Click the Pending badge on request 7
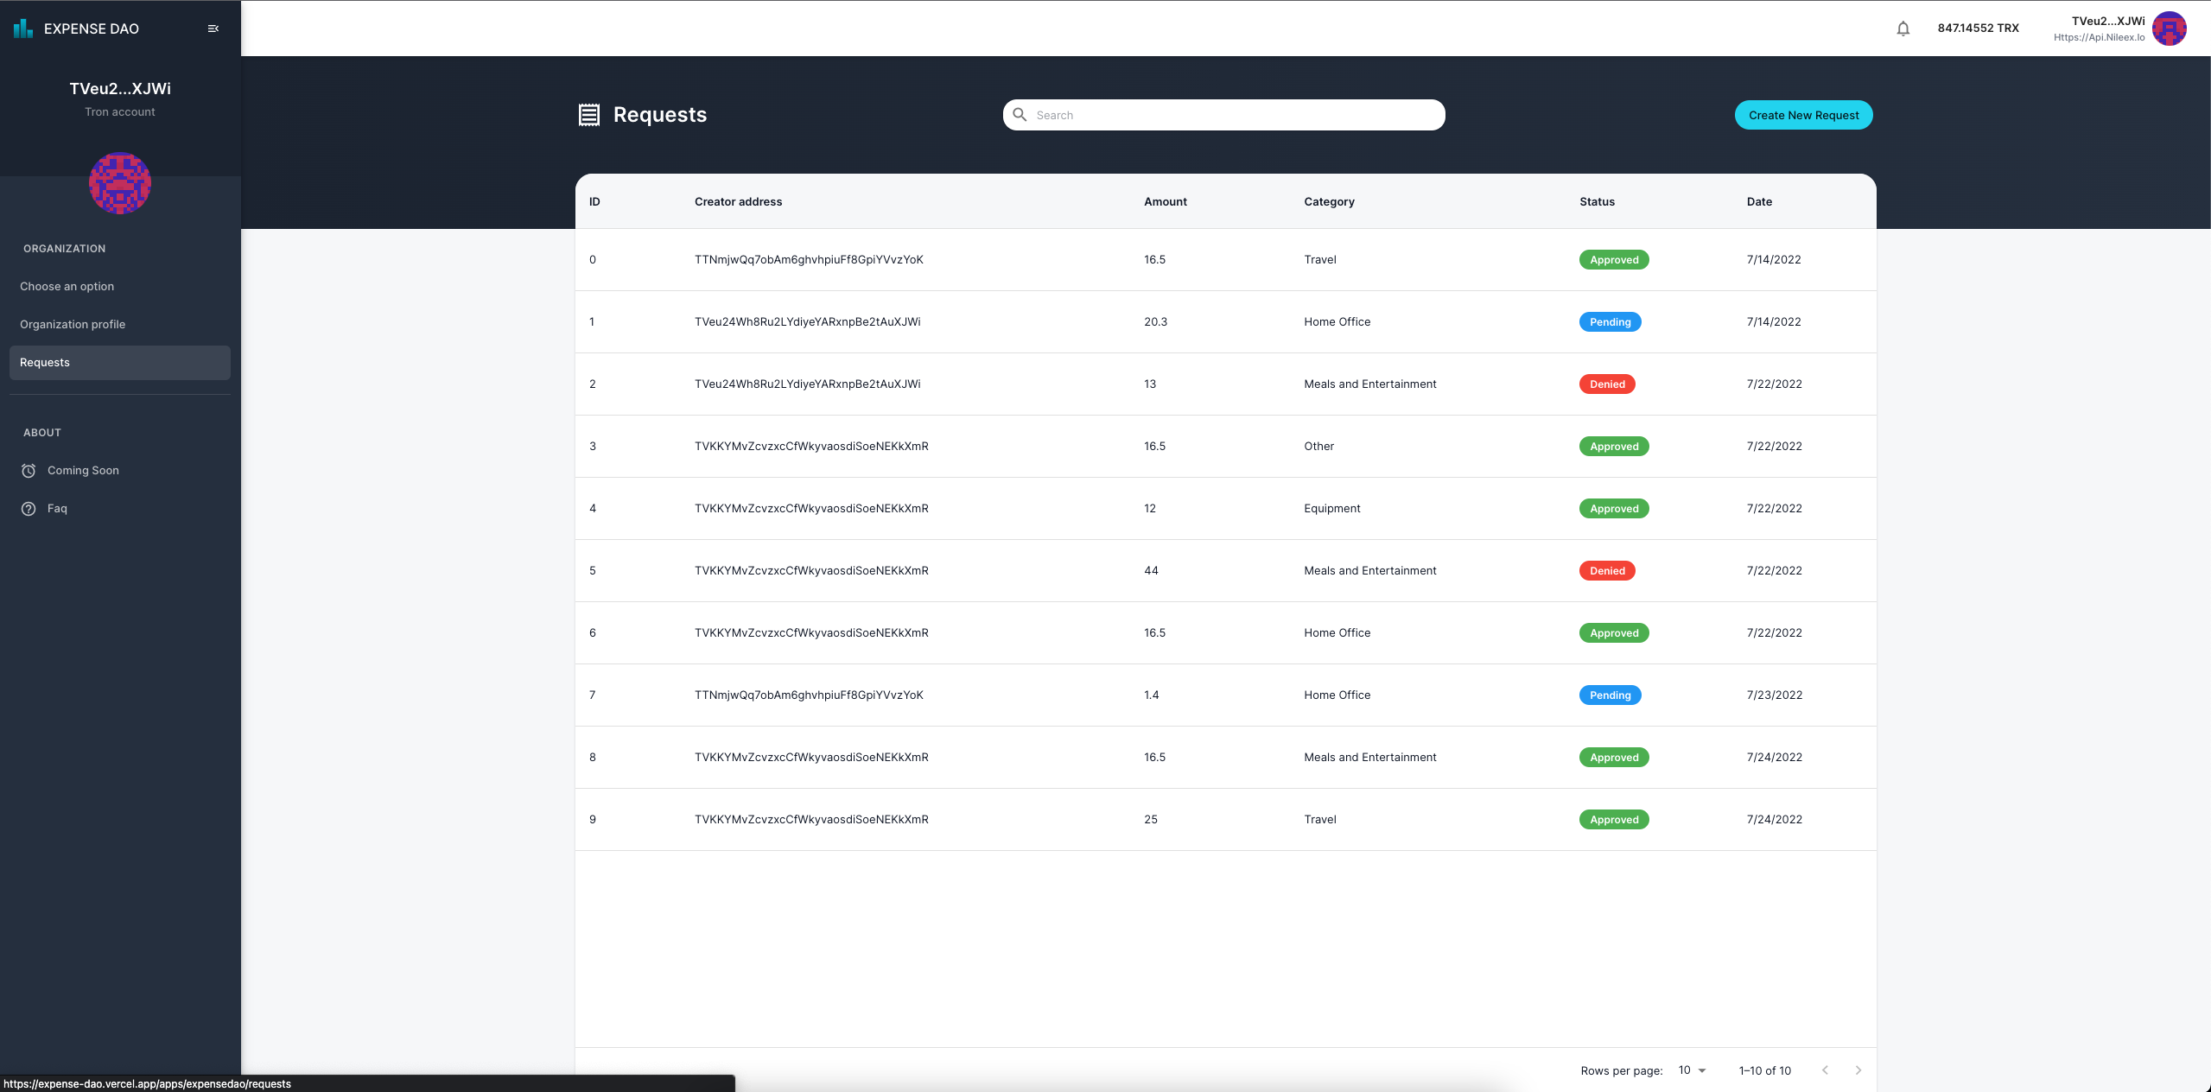The width and height of the screenshot is (2211, 1092). [x=1610, y=695]
